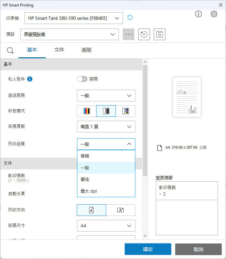Expand the 每張頁數 dropdown
This screenshot has width=226, height=259.
106,127
